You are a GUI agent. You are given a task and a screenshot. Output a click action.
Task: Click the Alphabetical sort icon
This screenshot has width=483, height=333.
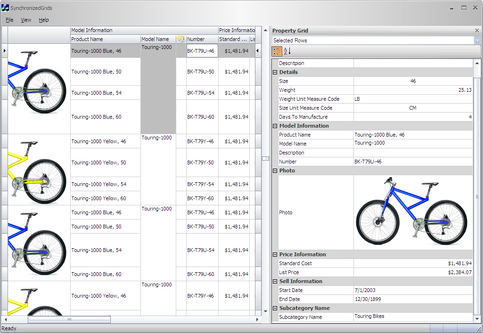coord(287,51)
